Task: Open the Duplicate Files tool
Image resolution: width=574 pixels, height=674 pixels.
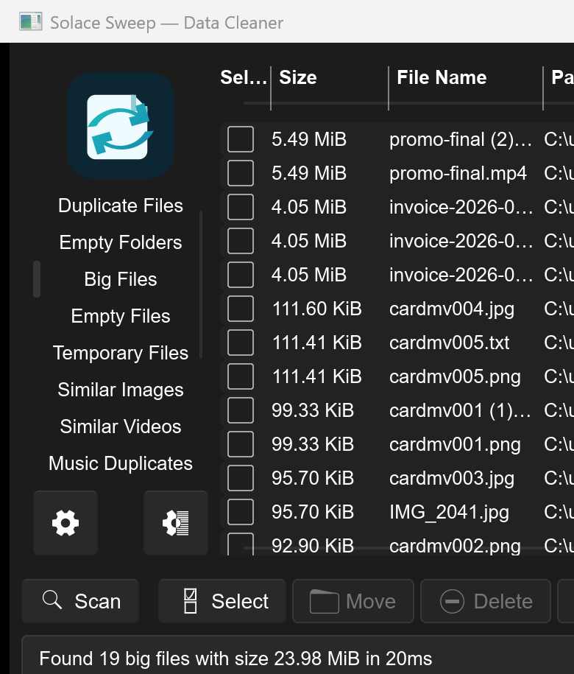Action: pos(121,206)
